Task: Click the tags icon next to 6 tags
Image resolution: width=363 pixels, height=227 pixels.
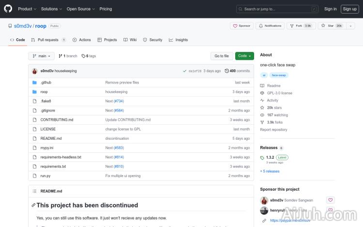Action: point(84,56)
